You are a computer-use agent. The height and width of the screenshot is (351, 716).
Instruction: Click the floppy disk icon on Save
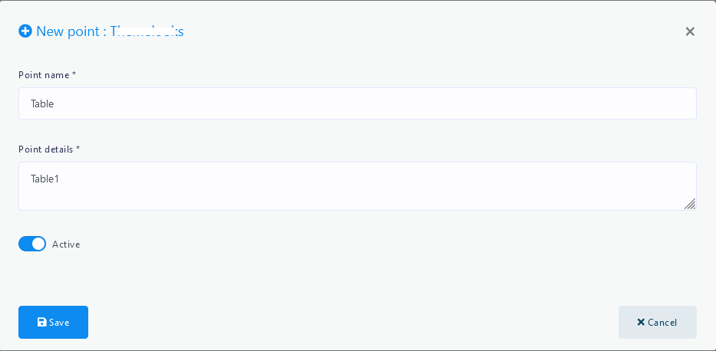coord(42,323)
